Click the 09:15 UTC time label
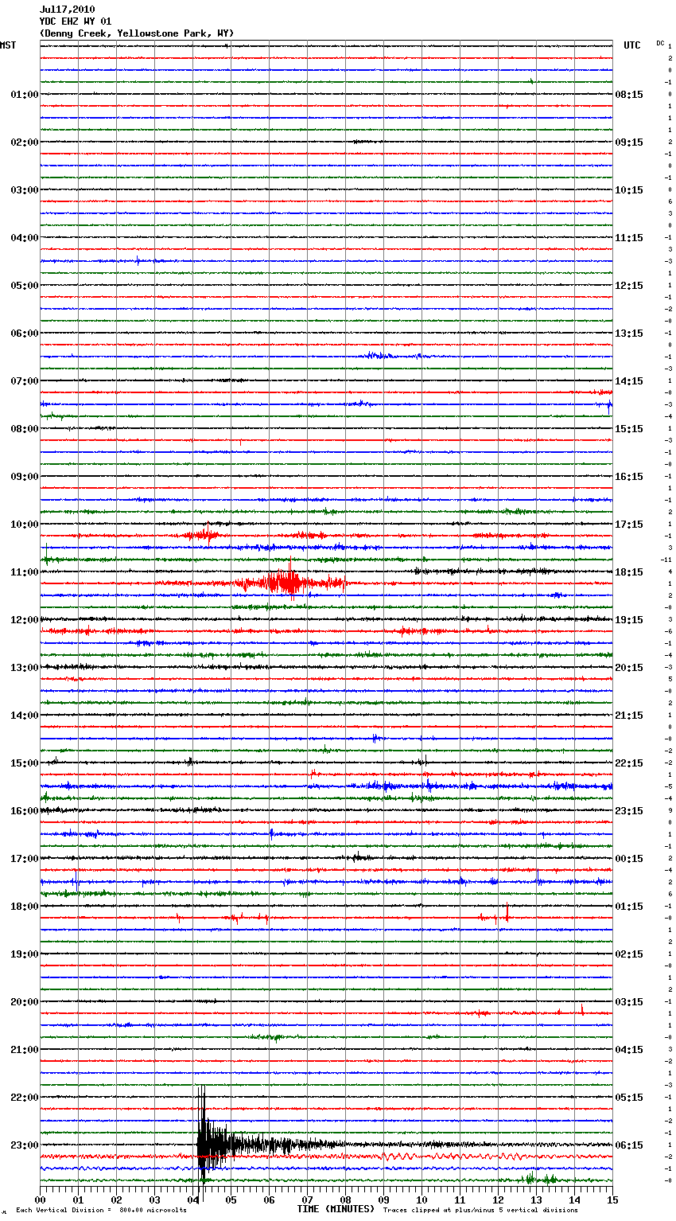676x1221 pixels. coord(629,142)
